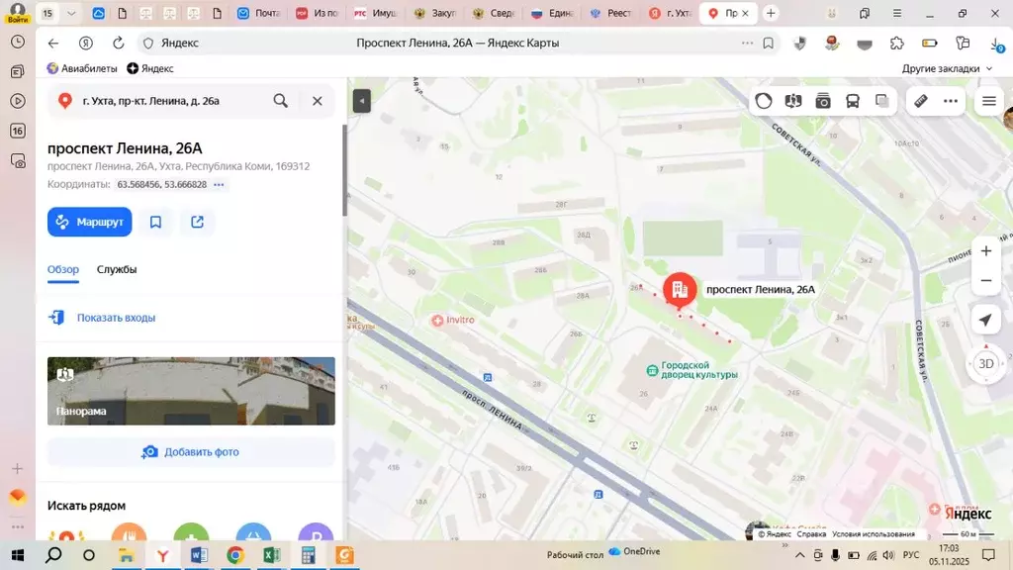Image resolution: width=1013 pixels, height=570 pixels.
Task: Click the geolocation arrow button
Action: pos(985,320)
